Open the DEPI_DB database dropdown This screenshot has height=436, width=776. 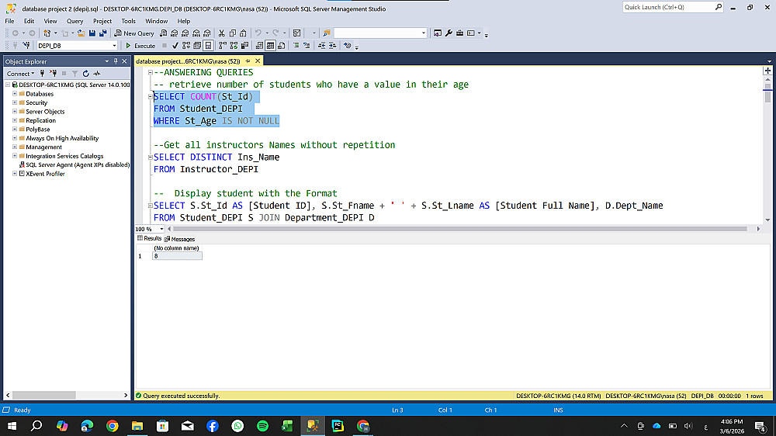114,46
